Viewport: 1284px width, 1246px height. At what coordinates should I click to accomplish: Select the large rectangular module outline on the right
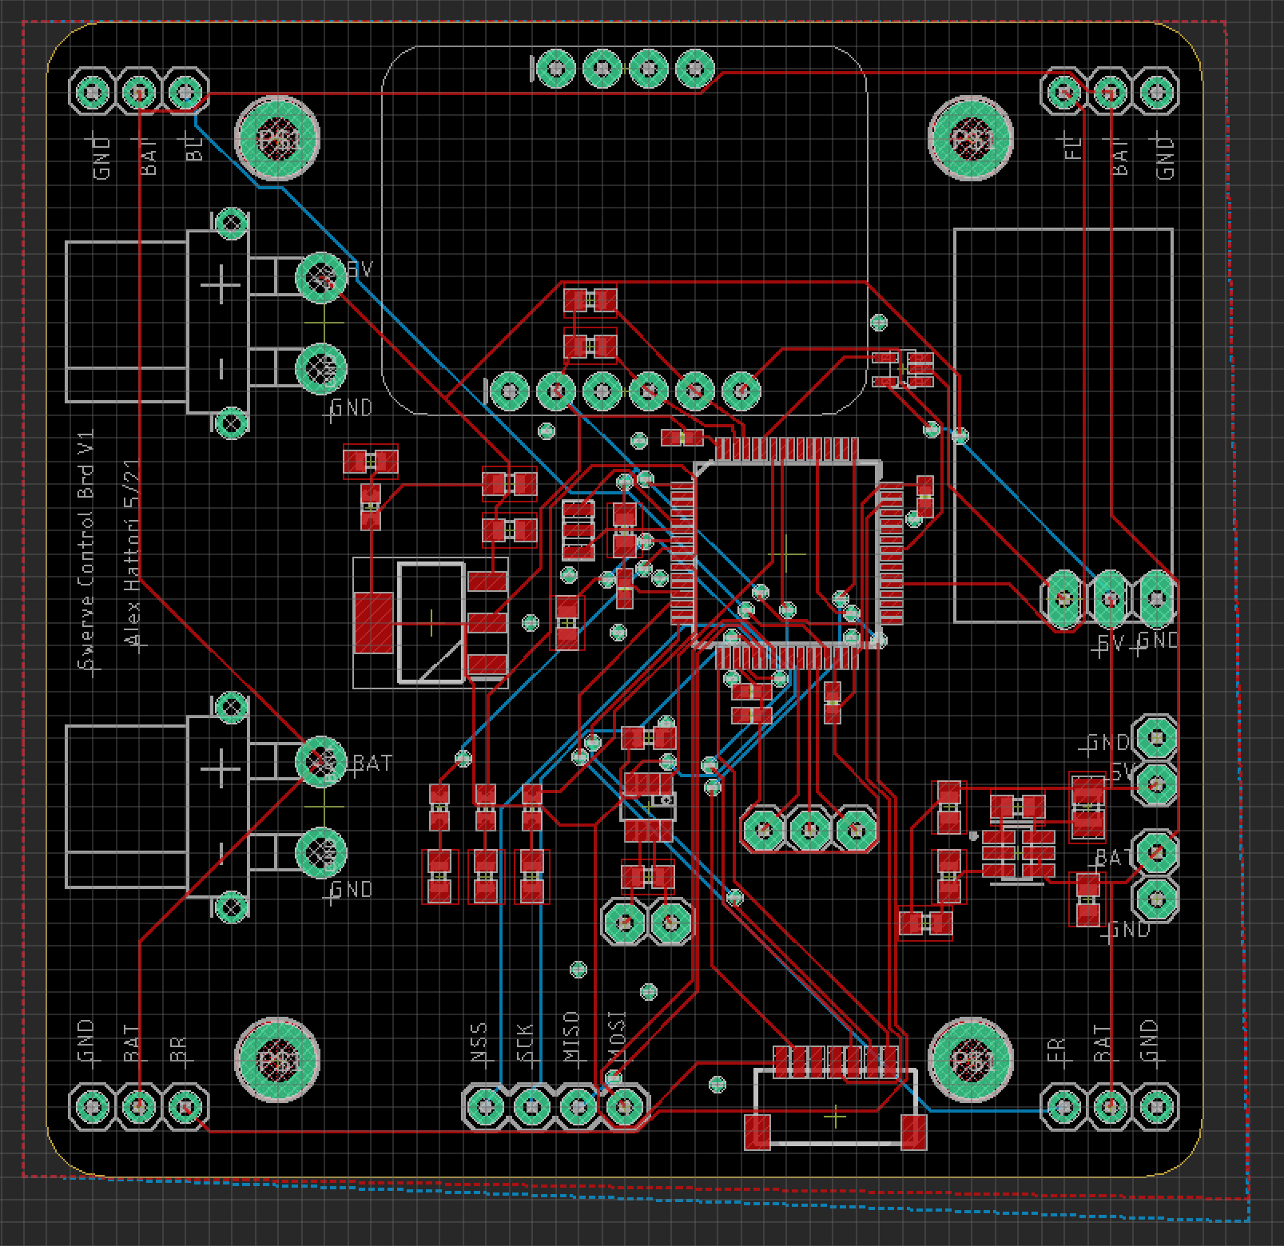click(x=1063, y=425)
